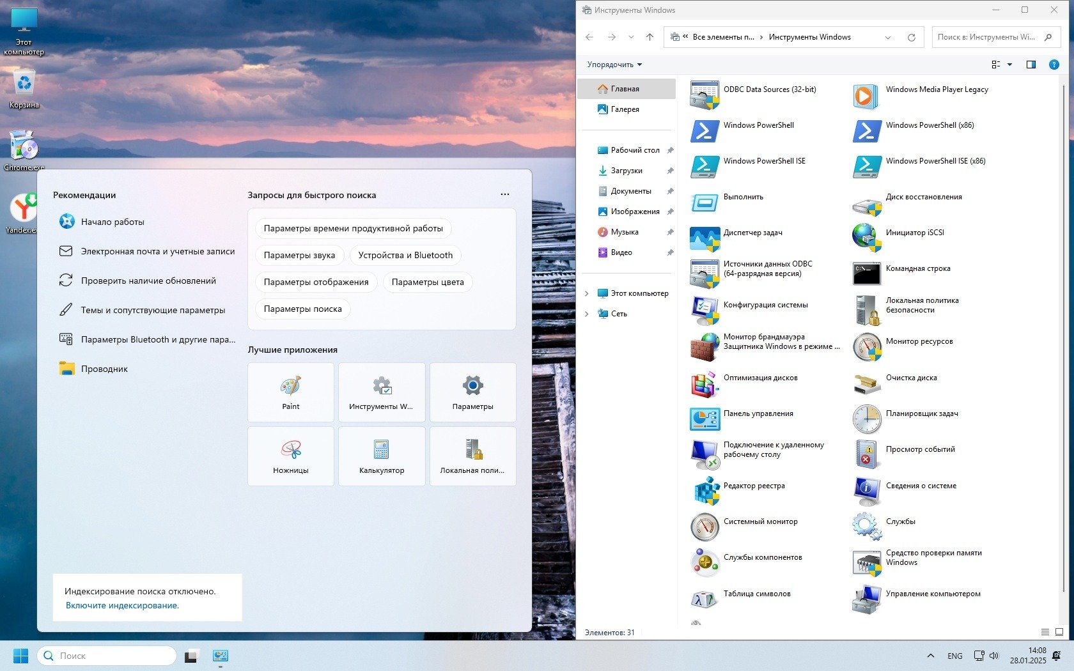1074x671 pixels.
Task: Open the quick search three-dots menu
Action: (505, 194)
